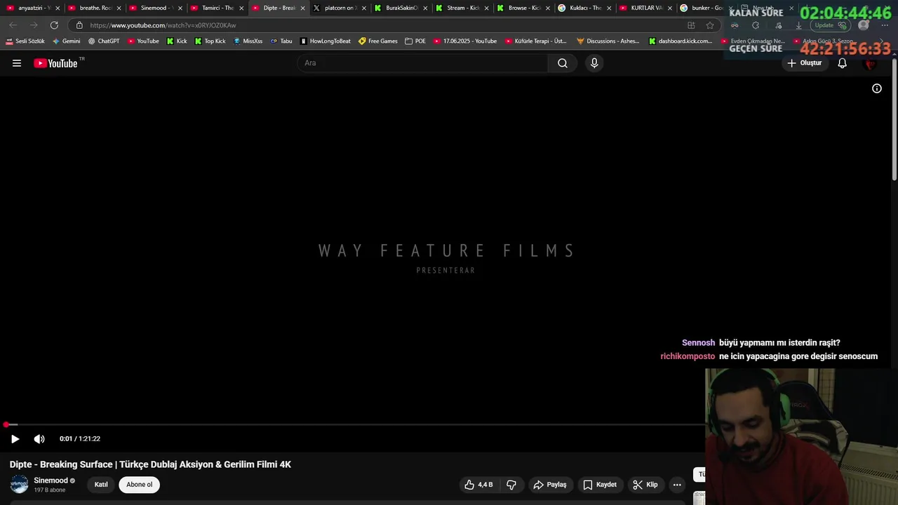Viewport: 898px width, 505px height.
Task: Join channel with the Katıl button
Action: click(x=101, y=485)
